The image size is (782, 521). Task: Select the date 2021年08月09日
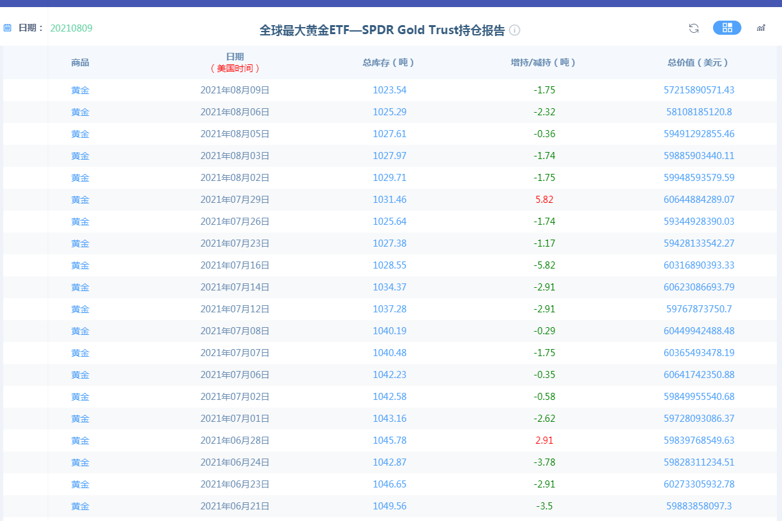pyautogui.click(x=235, y=90)
